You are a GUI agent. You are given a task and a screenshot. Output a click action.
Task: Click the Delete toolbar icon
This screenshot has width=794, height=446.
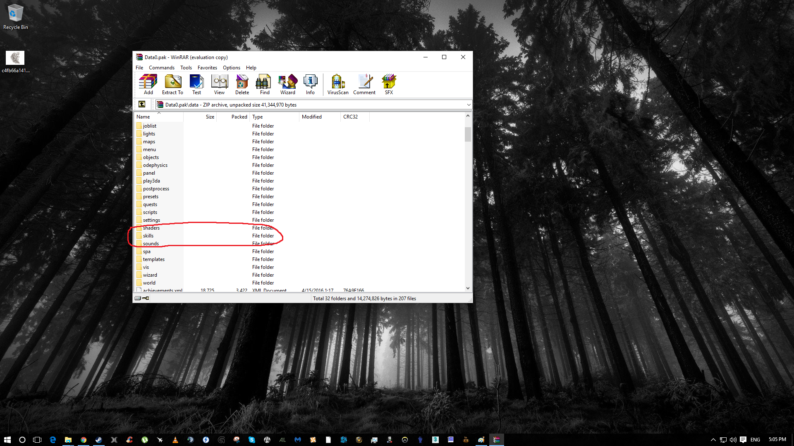pyautogui.click(x=242, y=84)
